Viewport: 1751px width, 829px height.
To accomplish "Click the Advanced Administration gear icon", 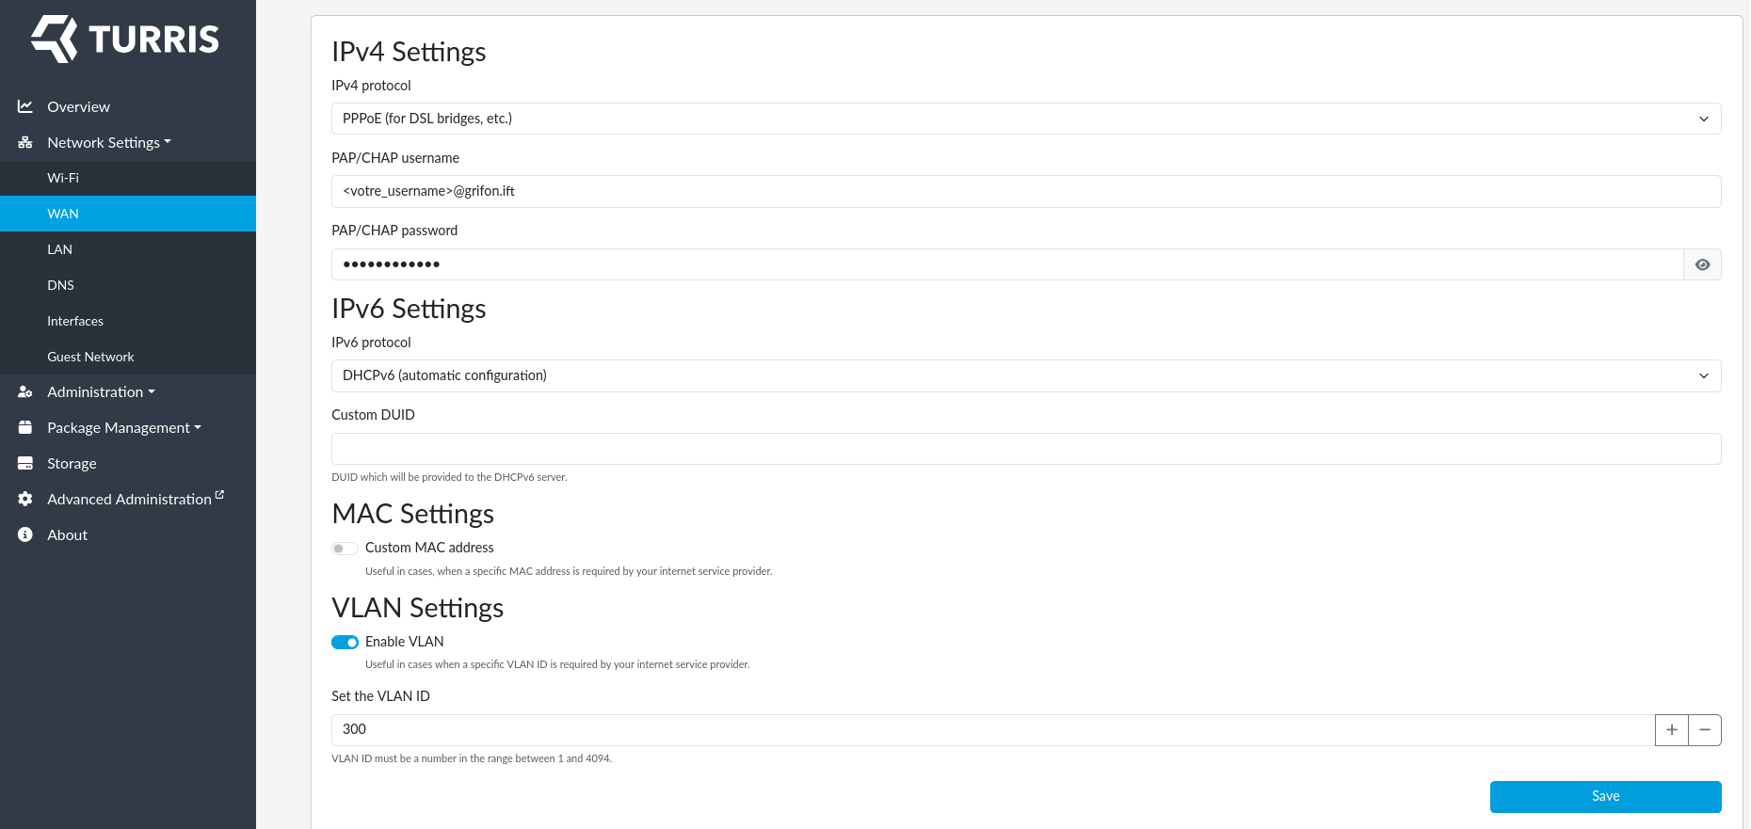I will coord(25,500).
